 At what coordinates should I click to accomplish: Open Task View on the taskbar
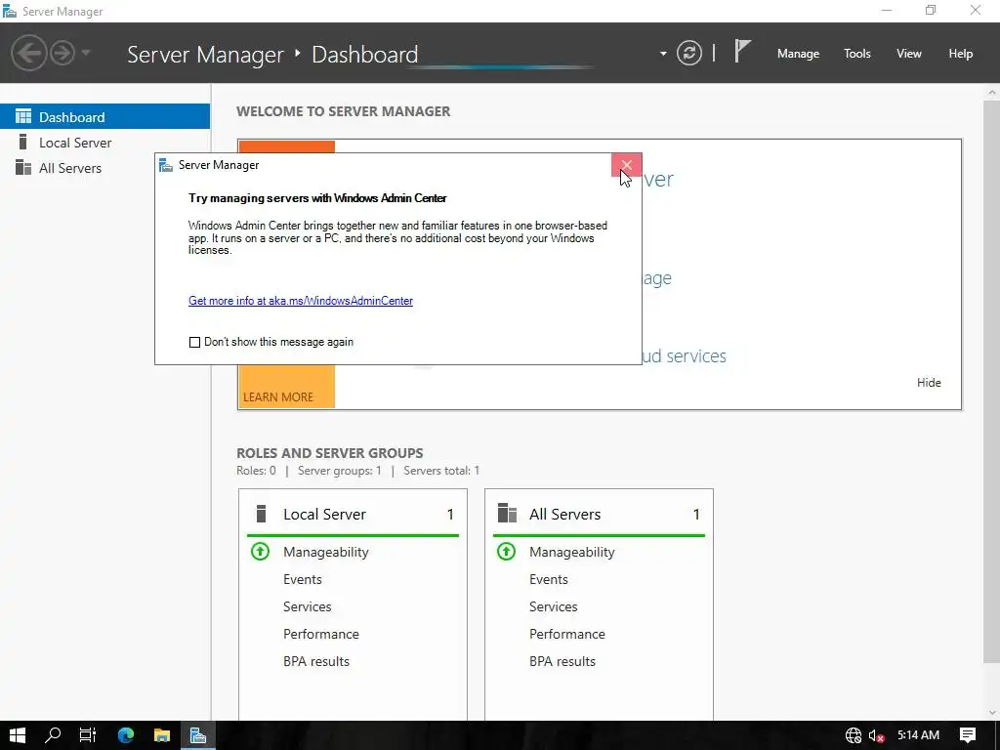click(x=88, y=735)
